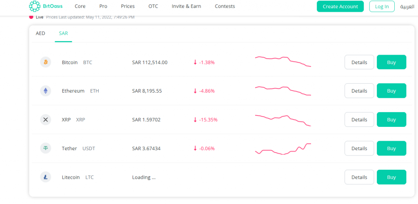Click Ethereum's red down arrow
Viewport: 418px width, 204px height.
point(195,91)
